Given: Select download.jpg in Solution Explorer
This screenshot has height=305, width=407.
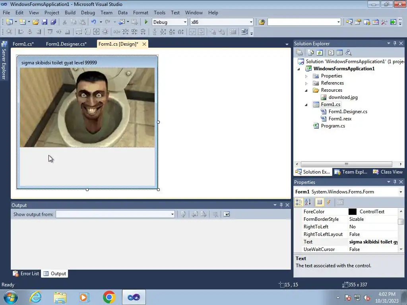Looking at the screenshot, I should [x=343, y=97].
